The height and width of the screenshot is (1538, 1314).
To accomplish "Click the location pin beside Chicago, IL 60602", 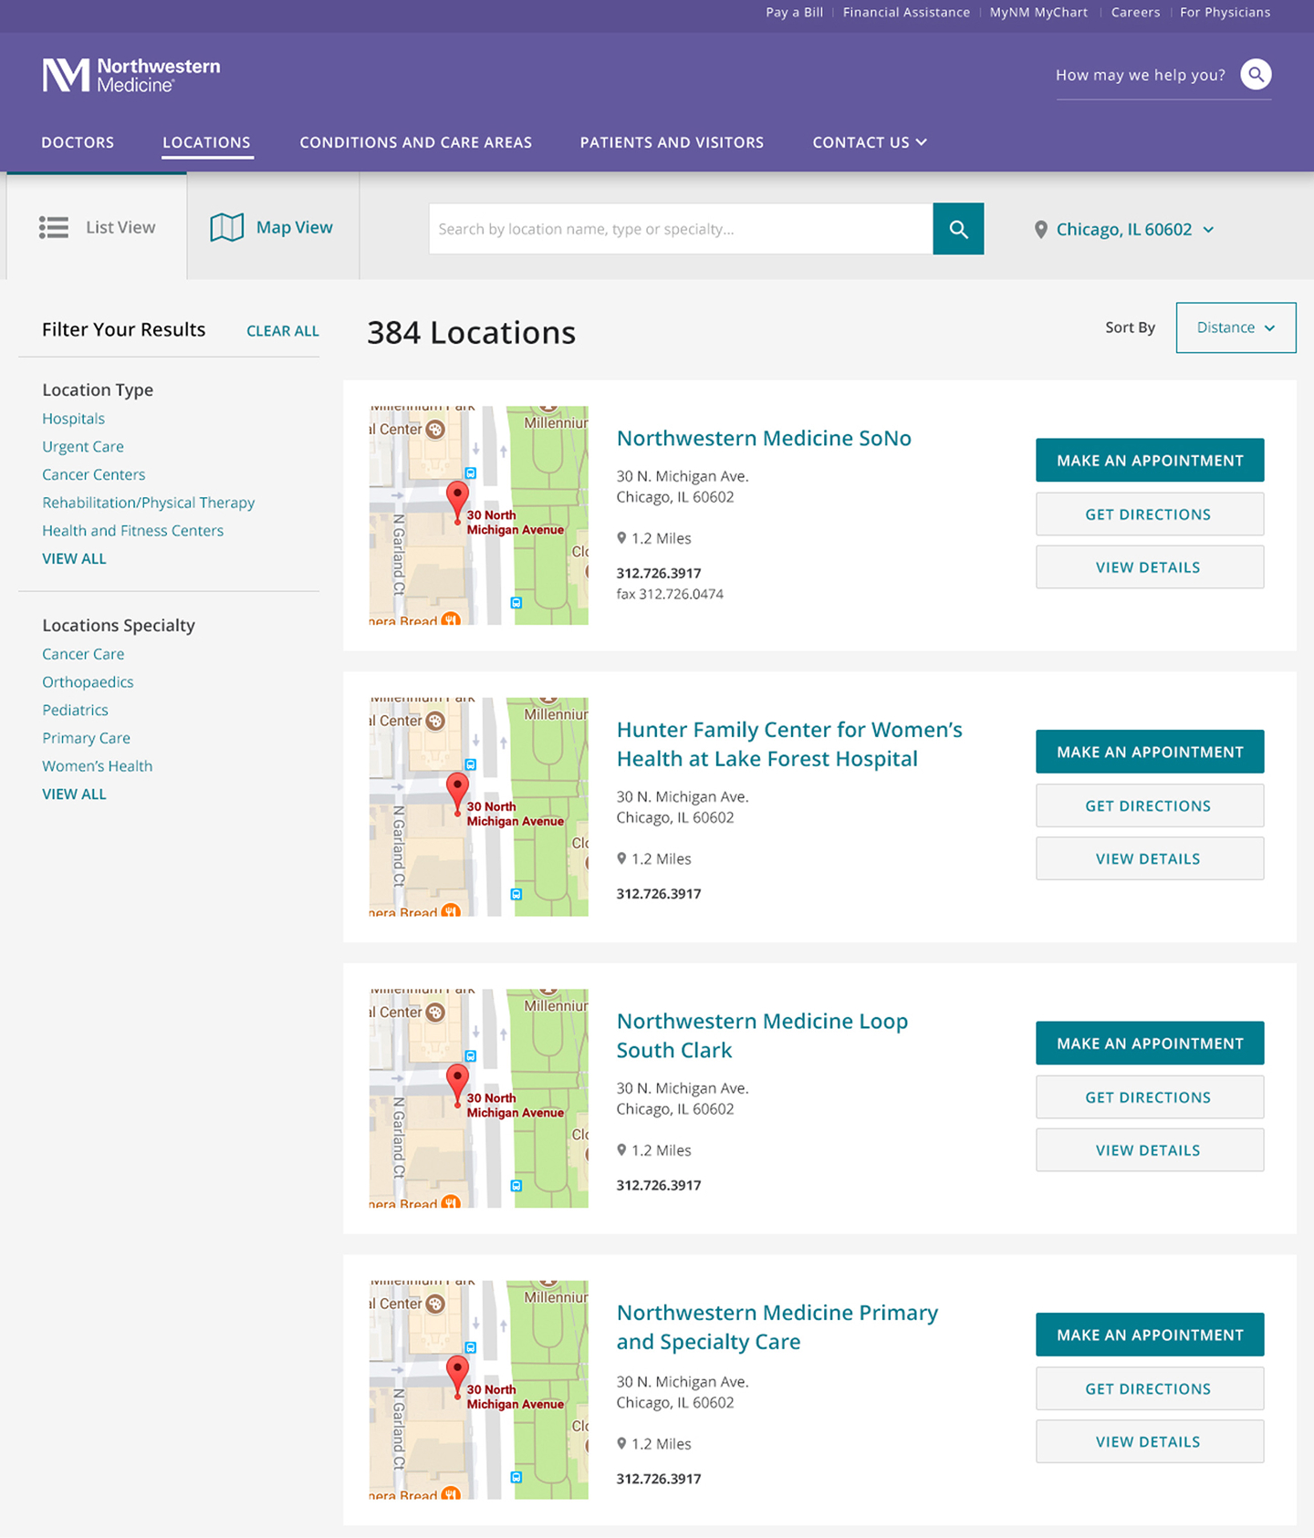I will pyautogui.click(x=1040, y=230).
